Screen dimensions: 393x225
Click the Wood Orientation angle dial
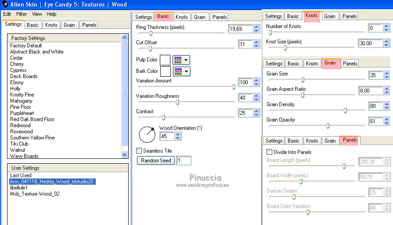(x=147, y=135)
